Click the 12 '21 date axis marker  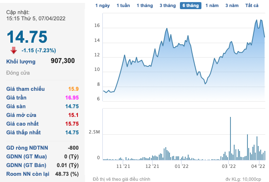153,166
